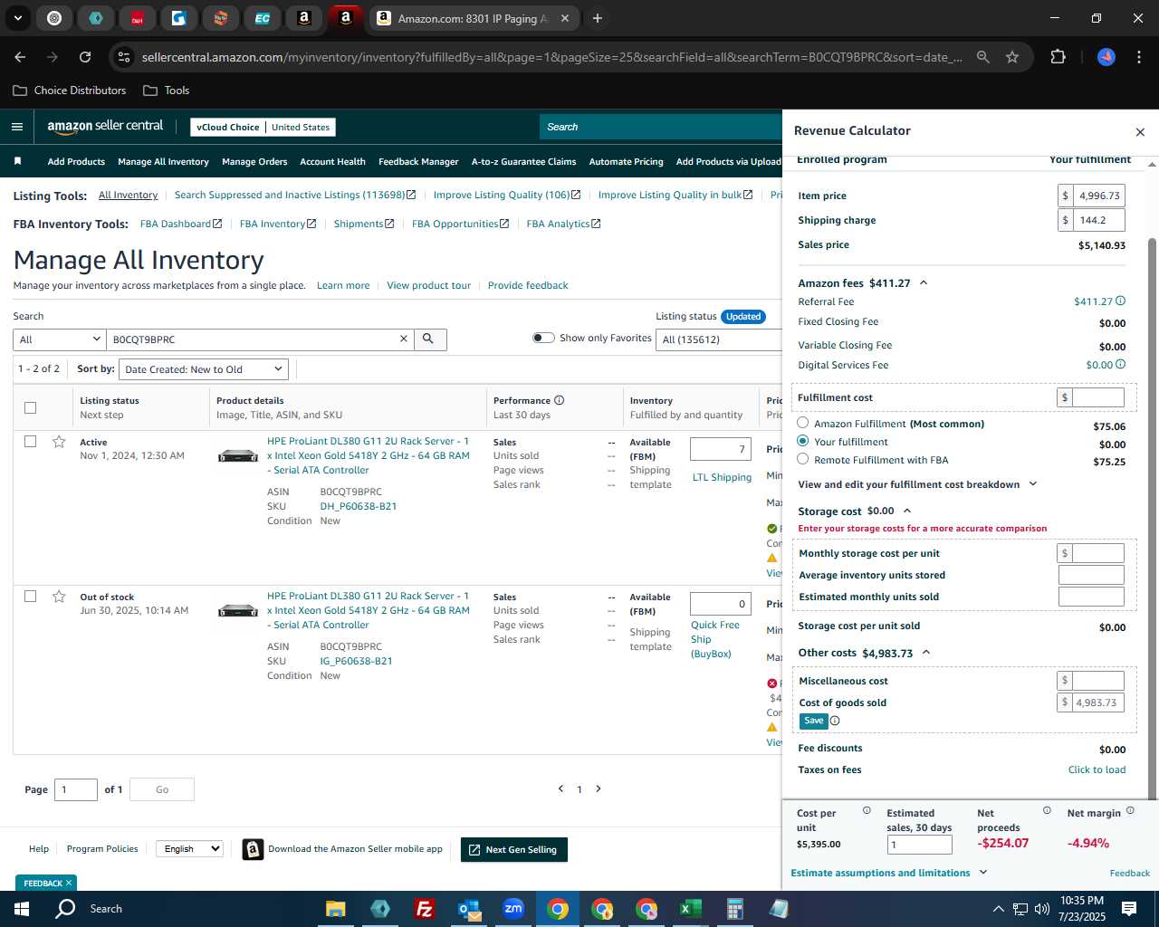Click the inventory search magnifier button
Image resolution: width=1159 pixels, height=927 pixels.
pos(429,339)
